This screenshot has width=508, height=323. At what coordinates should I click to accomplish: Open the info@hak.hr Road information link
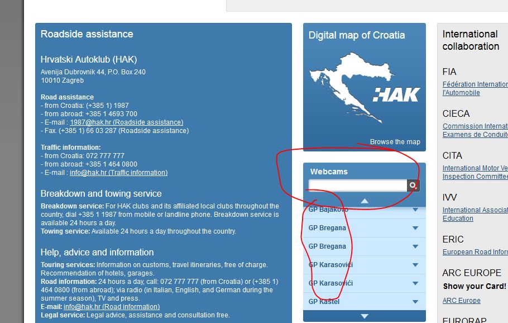(x=112, y=306)
